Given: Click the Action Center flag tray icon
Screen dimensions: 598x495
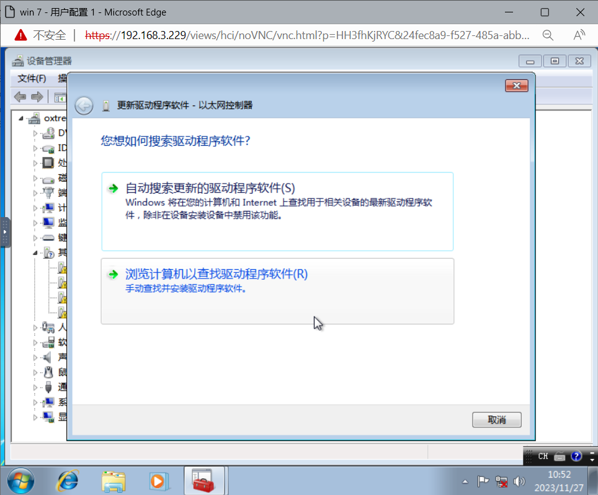Looking at the screenshot, I should (483, 481).
